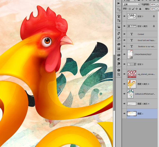Open the History panel icon in dock
Screen dimensions: 159x147
(x=119, y=10)
